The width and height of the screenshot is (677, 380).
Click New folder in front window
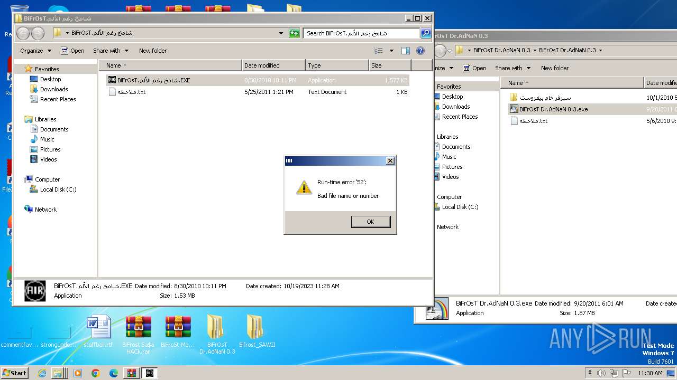pyautogui.click(x=153, y=51)
